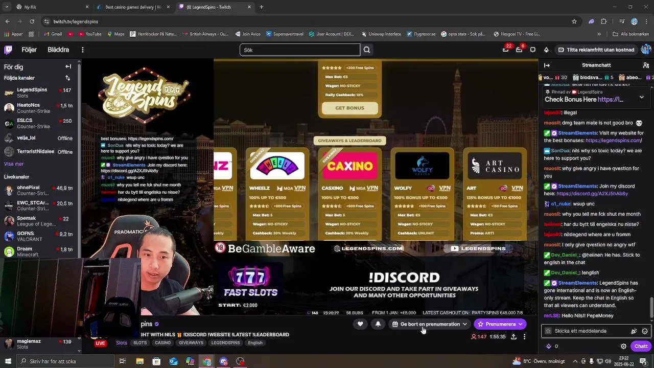Collapse the För dig sidebar
Screen dimensions: 654x368
[68, 66]
